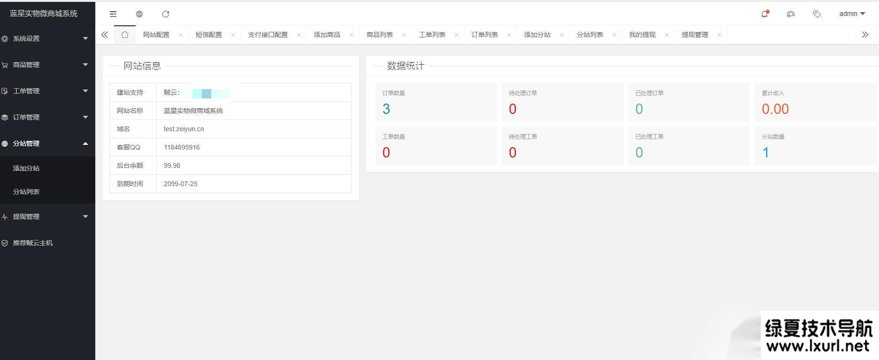Screen dimensions: 879x360
Task: Go to the home tab icon
Action: tap(125, 35)
